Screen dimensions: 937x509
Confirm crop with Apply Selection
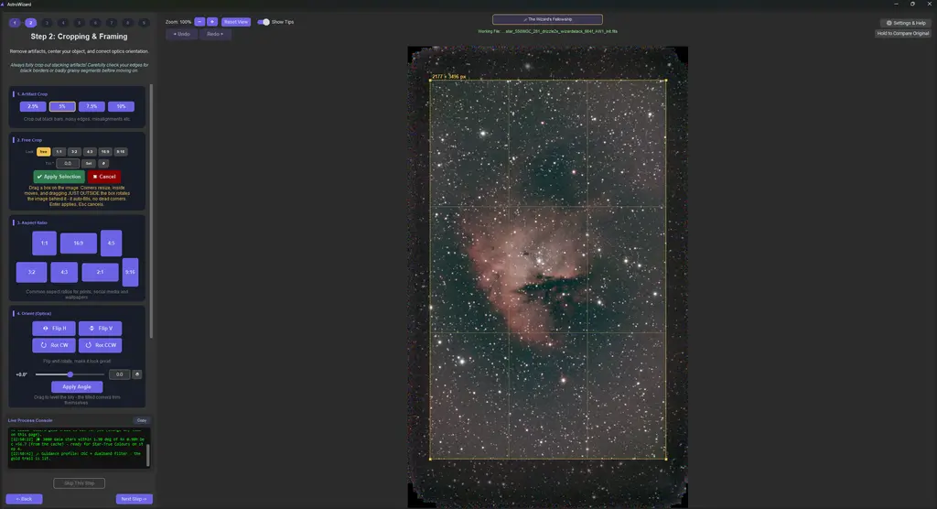59,177
